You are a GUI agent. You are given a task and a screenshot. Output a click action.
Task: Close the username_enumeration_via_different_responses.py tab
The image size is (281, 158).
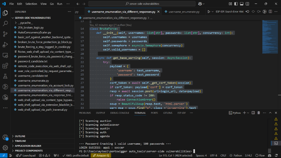point(158,12)
